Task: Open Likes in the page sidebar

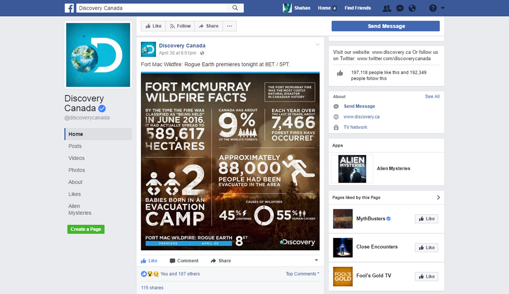Action: [74, 194]
